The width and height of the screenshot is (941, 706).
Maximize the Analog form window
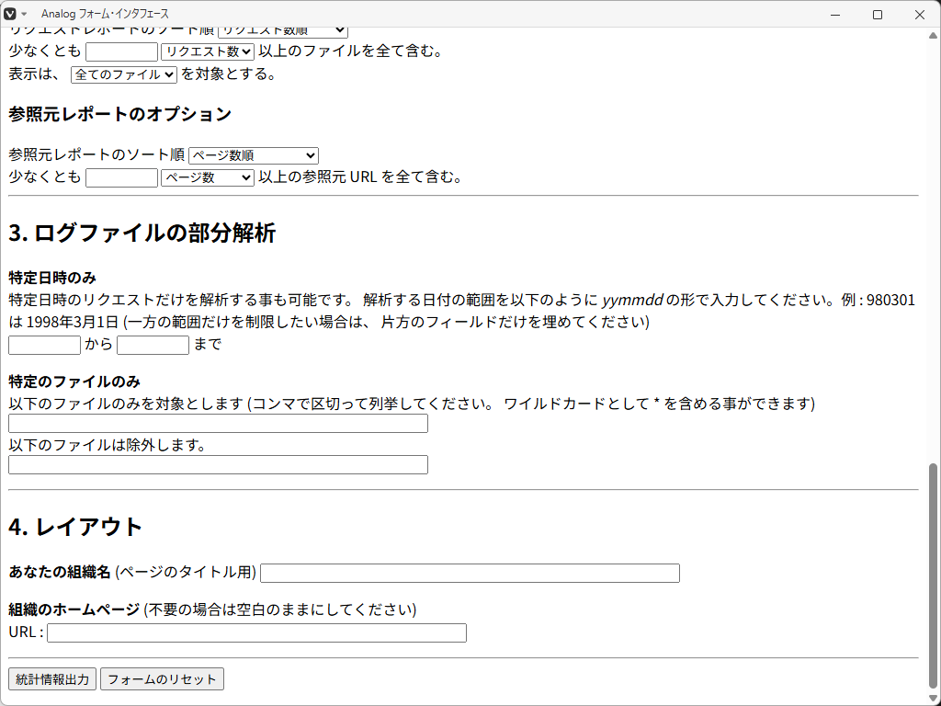(878, 14)
